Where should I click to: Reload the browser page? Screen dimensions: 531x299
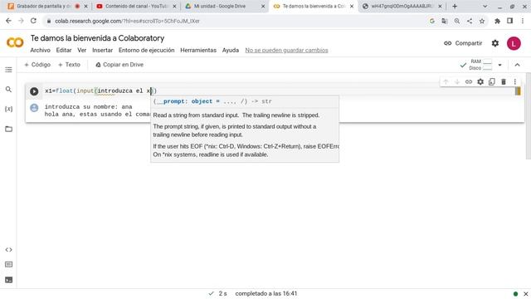click(33, 21)
